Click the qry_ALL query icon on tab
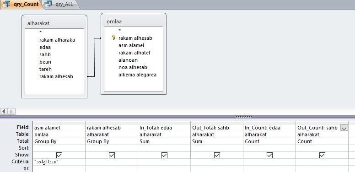This screenshot has width=355, height=172. (x=48, y=4)
